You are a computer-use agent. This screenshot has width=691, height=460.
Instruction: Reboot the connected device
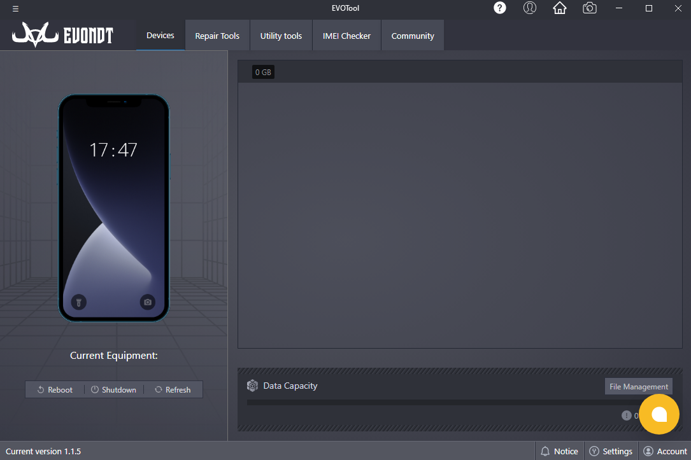click(x=55, y=389)
